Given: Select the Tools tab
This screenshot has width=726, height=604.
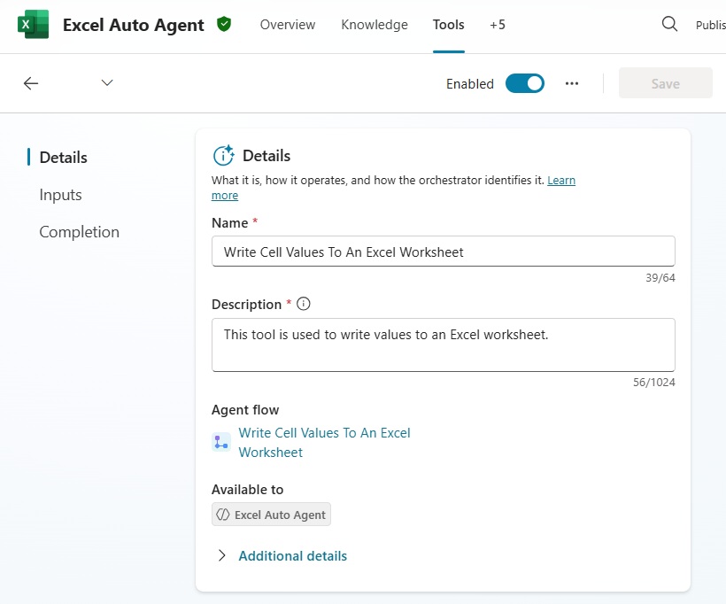Looking at the screenshot, I should click(448, 25).
